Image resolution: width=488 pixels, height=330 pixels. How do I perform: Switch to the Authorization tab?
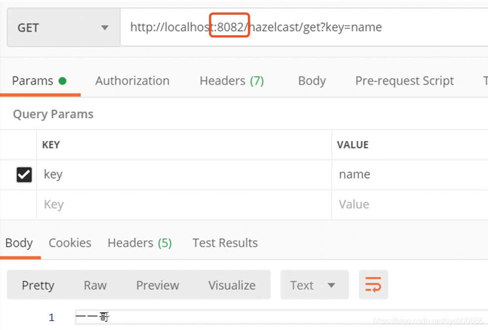[x=132, y=81]
